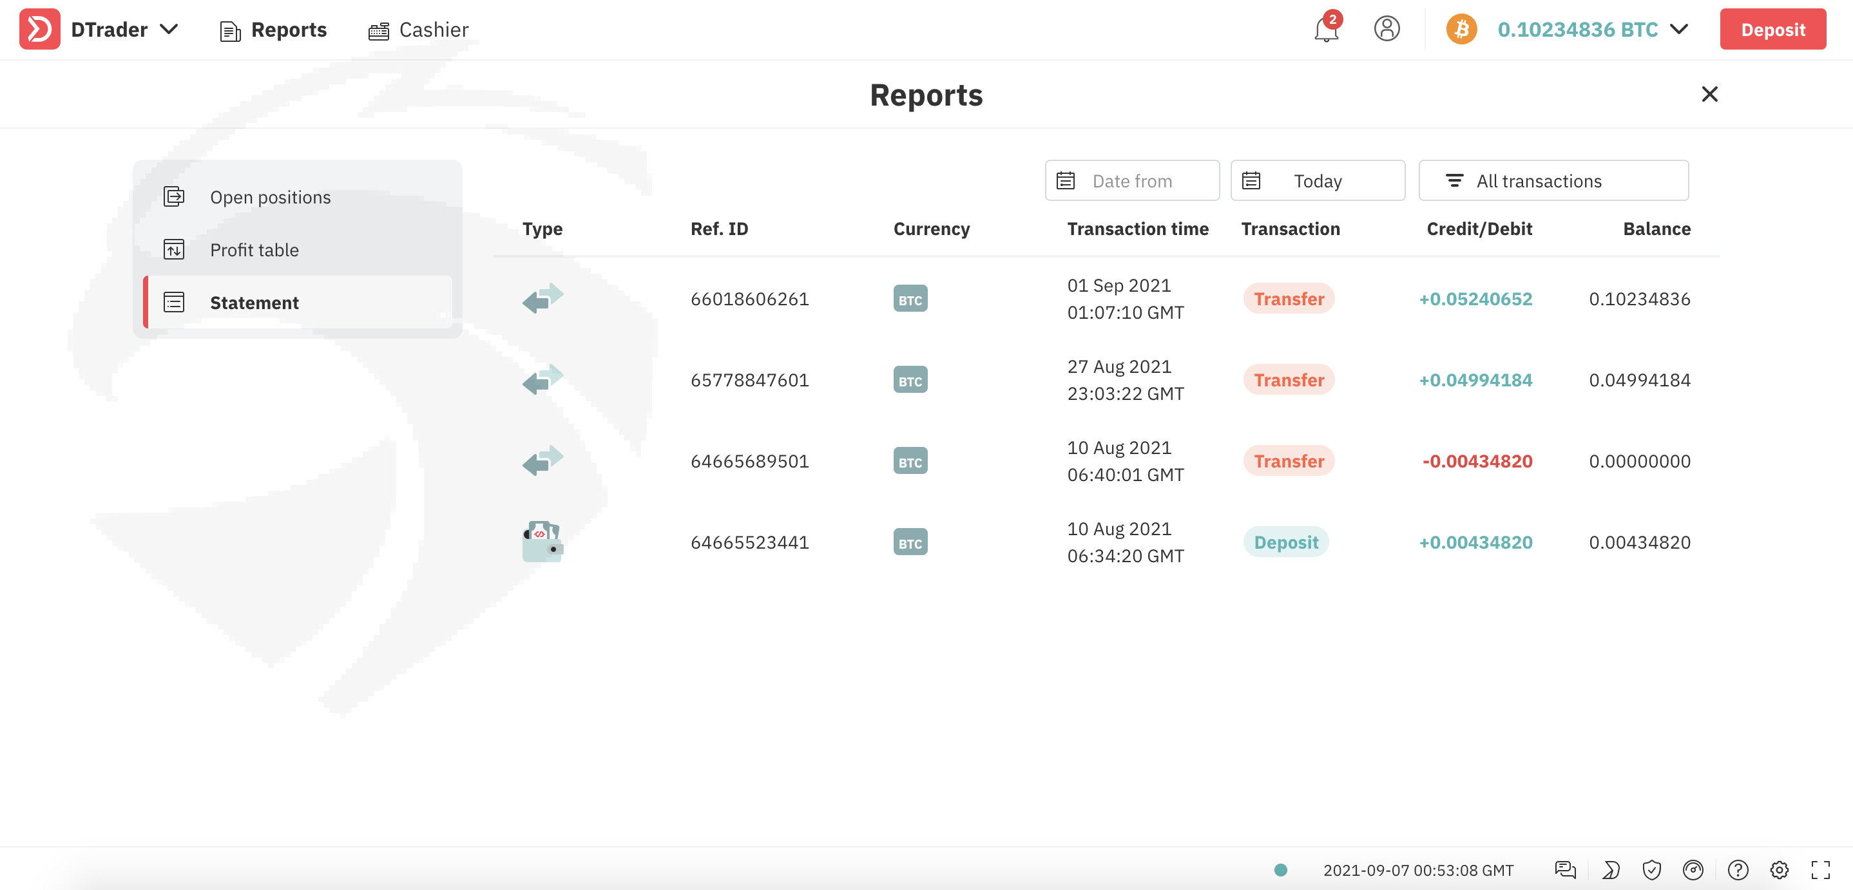Click the live chat icon in footer
Screen dimensions: 1853x890
click(x=1564, y=870)
